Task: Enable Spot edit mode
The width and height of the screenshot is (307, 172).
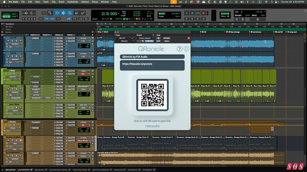Action: (x=14, y=14)
